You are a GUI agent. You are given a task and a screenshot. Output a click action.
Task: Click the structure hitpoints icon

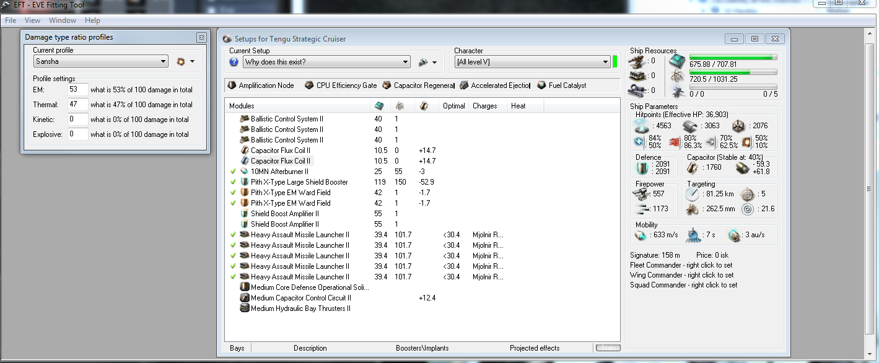(739, 126)
